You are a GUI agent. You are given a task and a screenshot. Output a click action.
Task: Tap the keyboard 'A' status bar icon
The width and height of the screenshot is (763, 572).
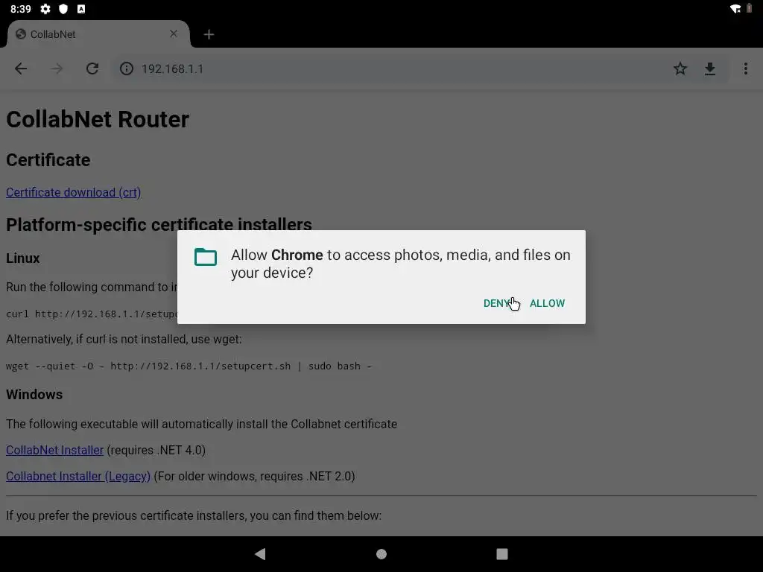click(81, 9)
